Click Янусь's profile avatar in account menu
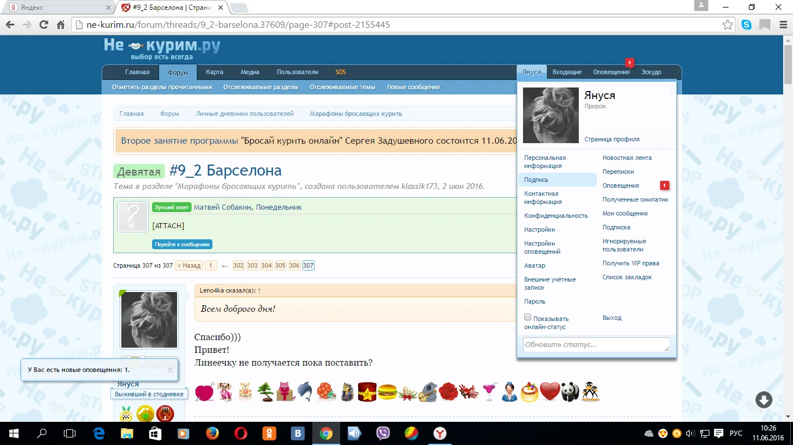 coord(551,115)
